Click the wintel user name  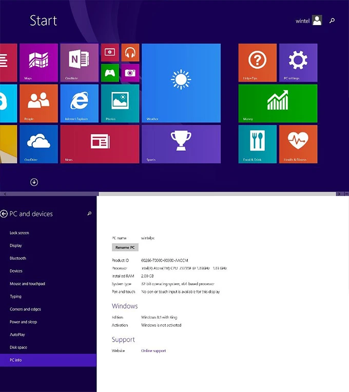click(303, 21)
